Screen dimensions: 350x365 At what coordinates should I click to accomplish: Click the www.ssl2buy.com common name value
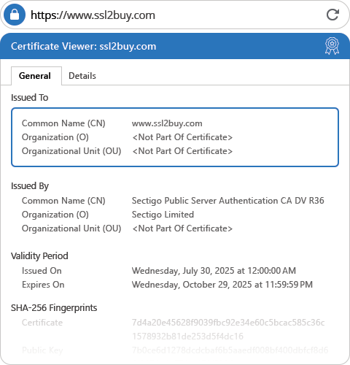[167, 123]
